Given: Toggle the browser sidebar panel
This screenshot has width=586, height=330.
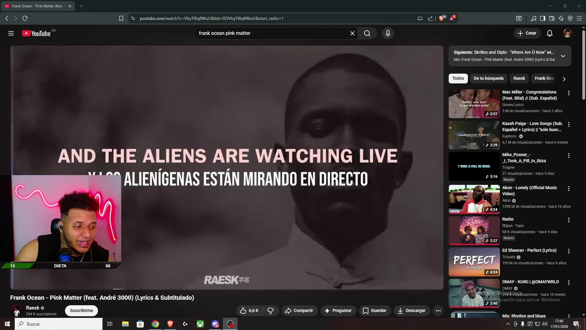Looking at the screenshot, I should click(x=543, y=18).
